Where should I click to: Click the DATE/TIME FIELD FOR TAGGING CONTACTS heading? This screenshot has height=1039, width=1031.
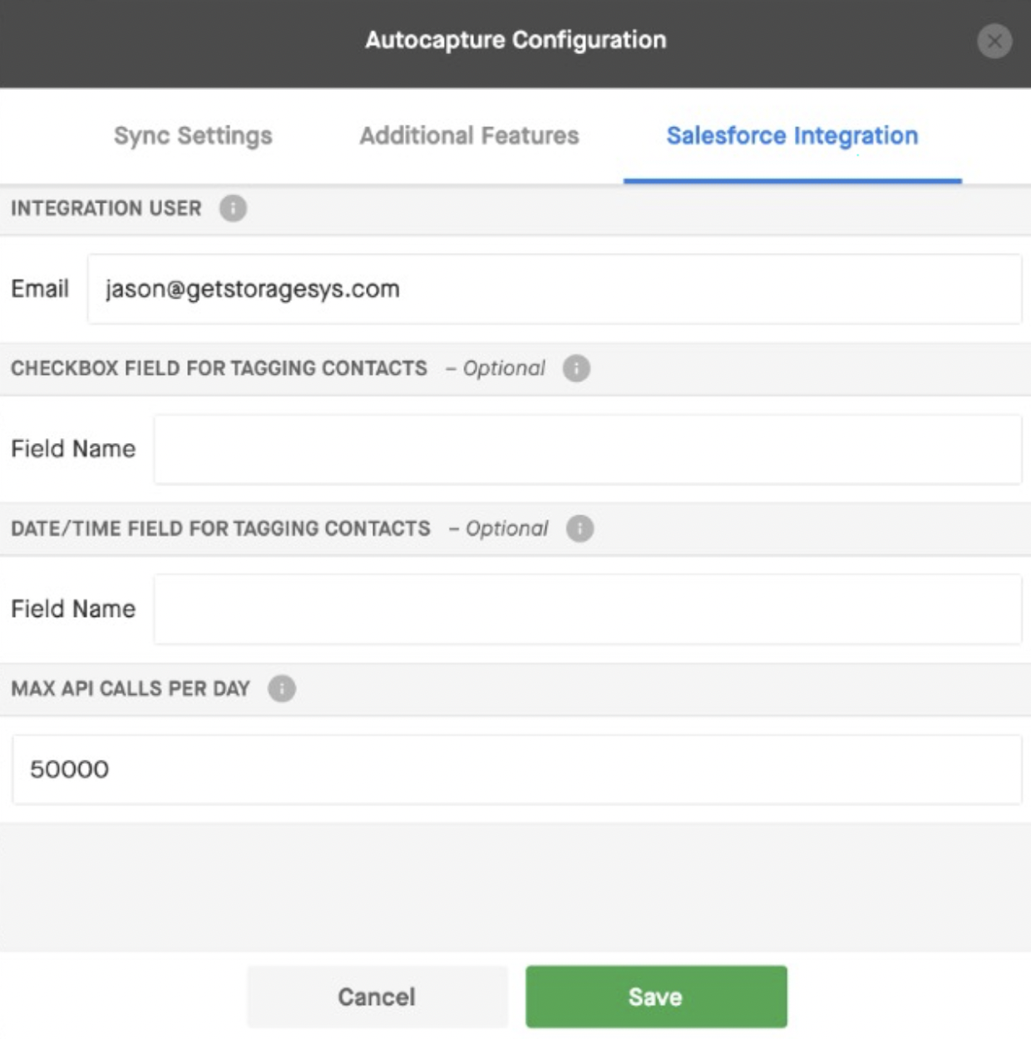coord(220,529)
